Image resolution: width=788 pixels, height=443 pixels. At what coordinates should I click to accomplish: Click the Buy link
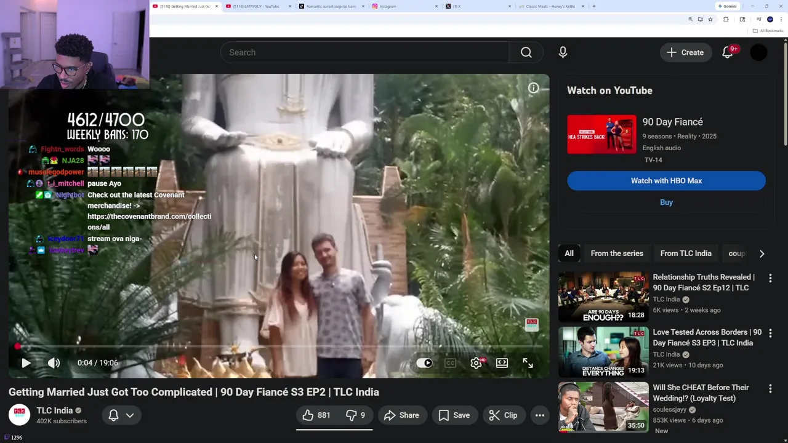point(666,202)
